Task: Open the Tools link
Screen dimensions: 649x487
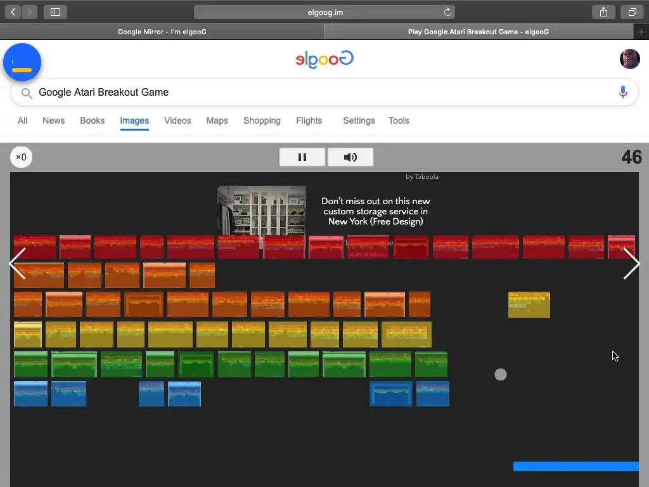Action: (399, 120)
